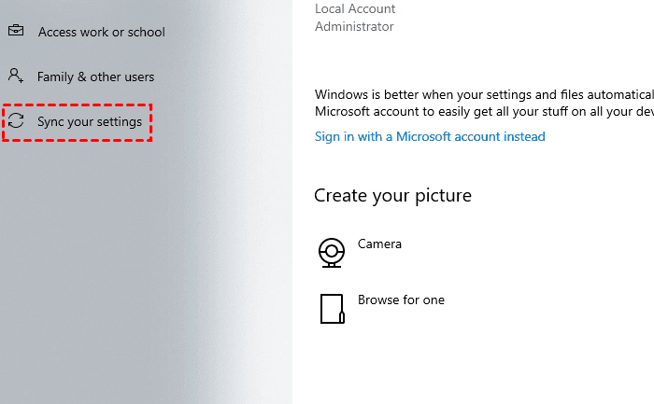Open the Access work or school section
The height and width of the screenshot is (404, 654).
pos(101,32)
